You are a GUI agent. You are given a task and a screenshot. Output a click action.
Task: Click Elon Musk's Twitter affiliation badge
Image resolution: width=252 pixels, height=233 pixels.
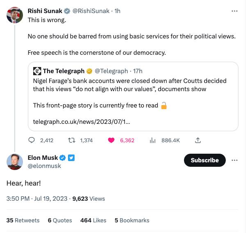point(71,158)
